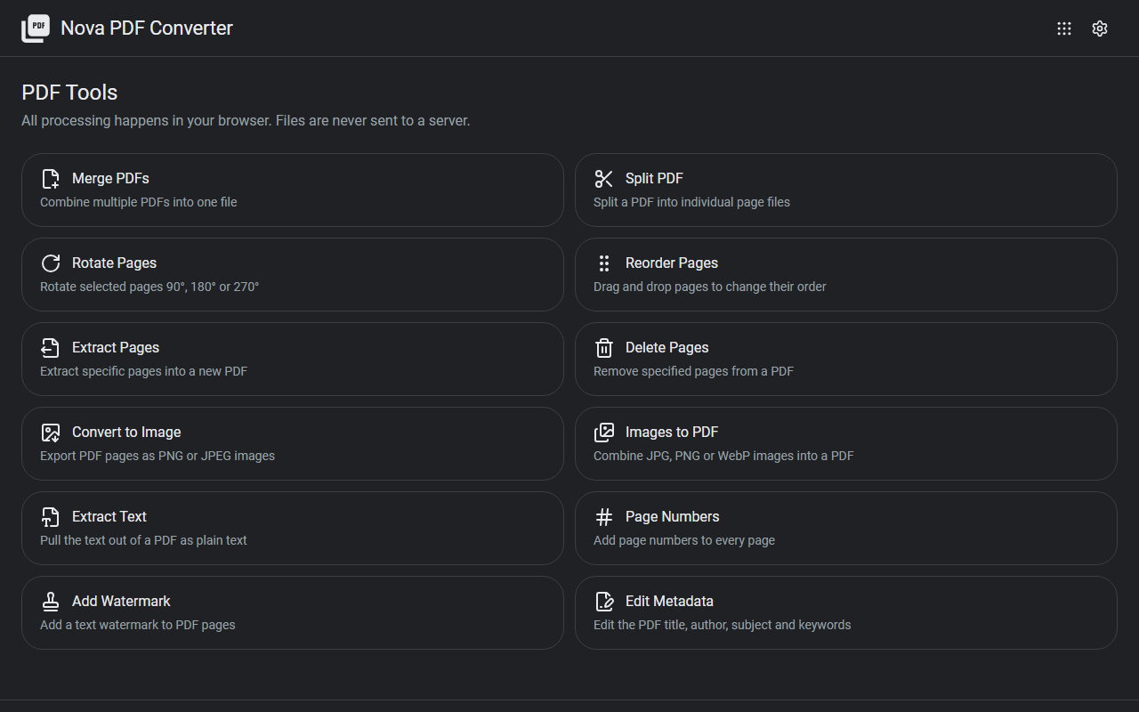Click the Images to PDF pictures icon
The width and height of the screenshot is (1139, 712).
(x=604, y=433)
